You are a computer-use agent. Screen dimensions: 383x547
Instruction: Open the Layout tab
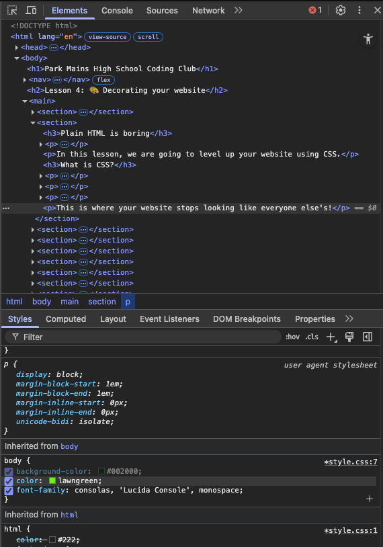(113, 319)
